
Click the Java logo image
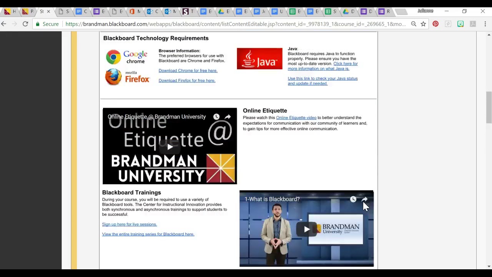pyautogui.click(x=259, y=58)
